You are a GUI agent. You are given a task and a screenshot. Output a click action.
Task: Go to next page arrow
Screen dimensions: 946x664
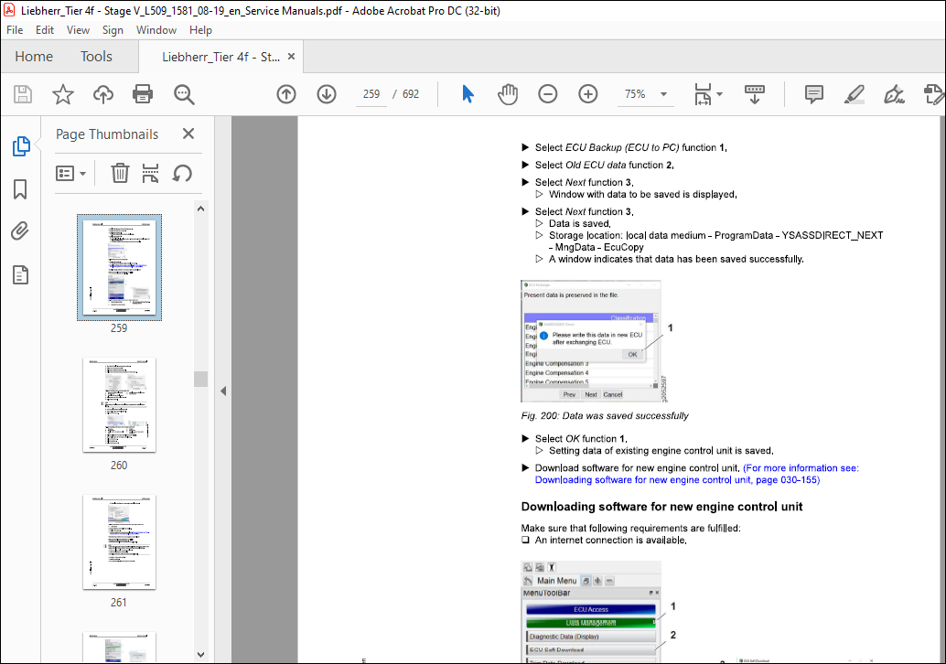click(327, 94)
